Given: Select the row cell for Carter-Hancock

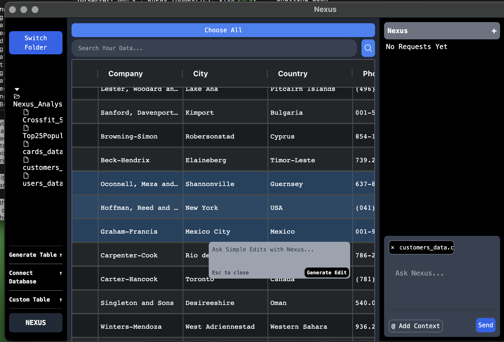Looking at the screenshot, I should pyautogui.click(x=85, y=279).
